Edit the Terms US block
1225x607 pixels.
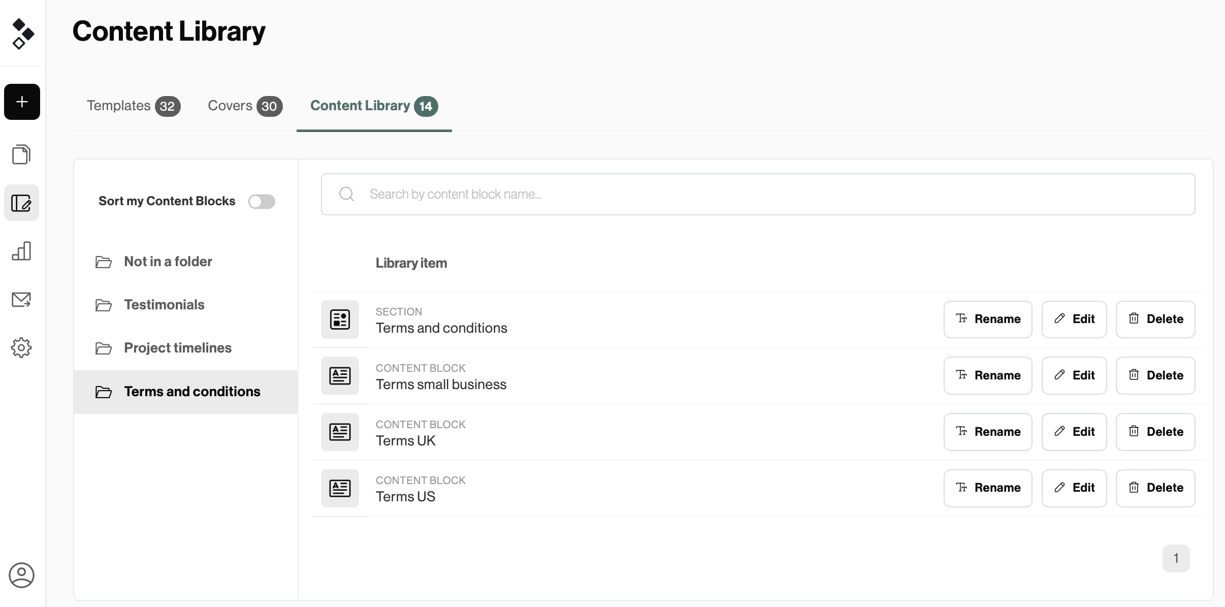1074,488
